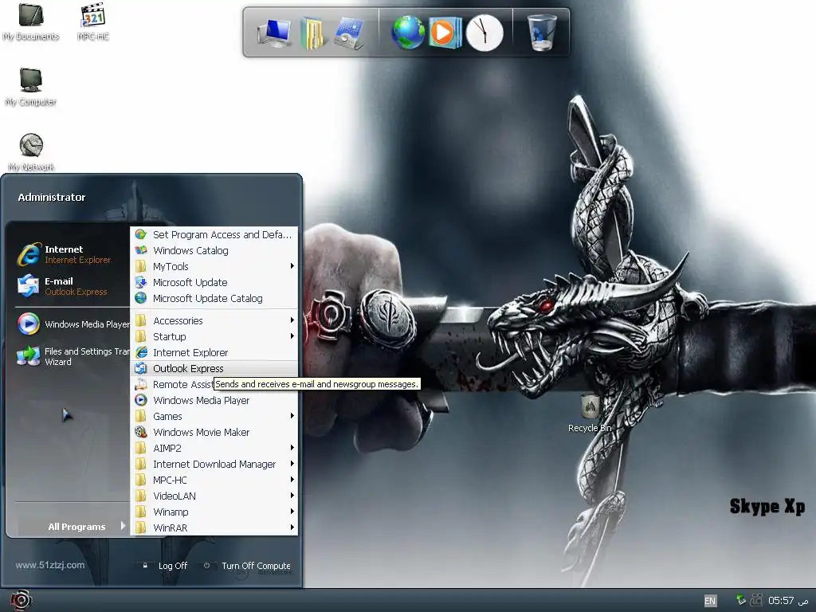The height and width of the screenshot is (612, 816).
Task: Click the globe browser icon in the dock
Action: (x=408, y=33)
